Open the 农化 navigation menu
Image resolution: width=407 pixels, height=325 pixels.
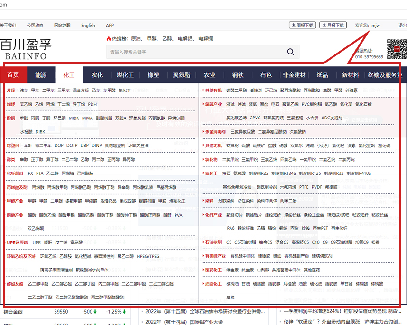point(97,75)
